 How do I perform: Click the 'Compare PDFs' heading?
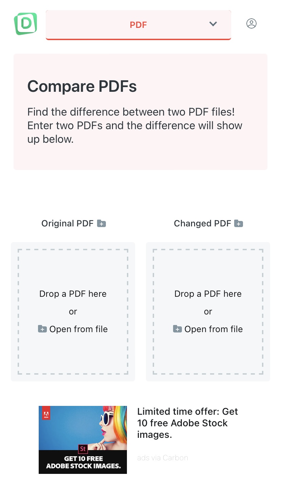pos(82,86)
